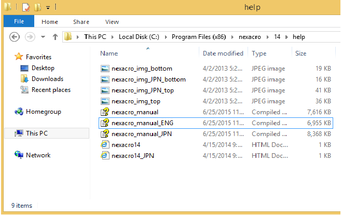Click the help breadcrumb in address bar
The height and width of the screenshot is (215, 342).
(299, 37)
